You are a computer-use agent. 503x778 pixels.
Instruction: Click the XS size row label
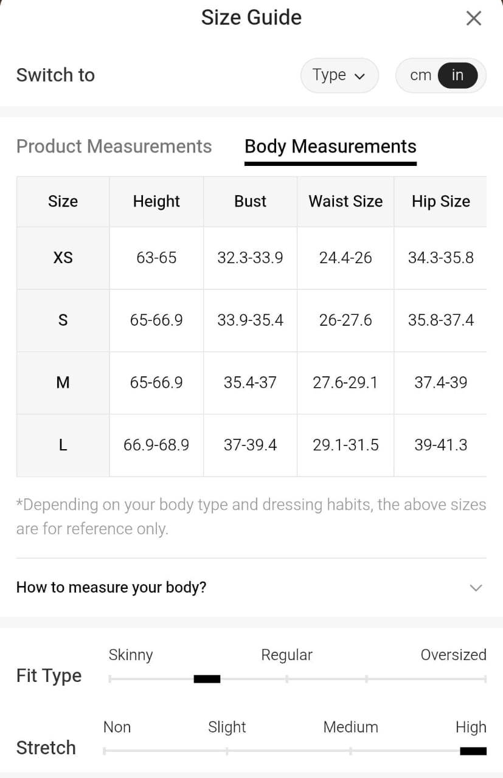pyautogui.click(x=63, y=258)
